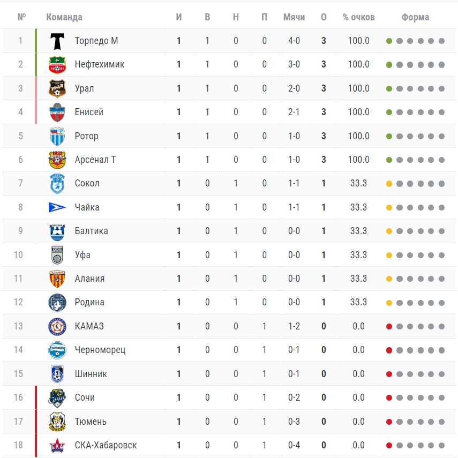458x458 pixels.
Task: Open the Енисей team emblem
Action: pyautogui.click(x=57, y=112)
